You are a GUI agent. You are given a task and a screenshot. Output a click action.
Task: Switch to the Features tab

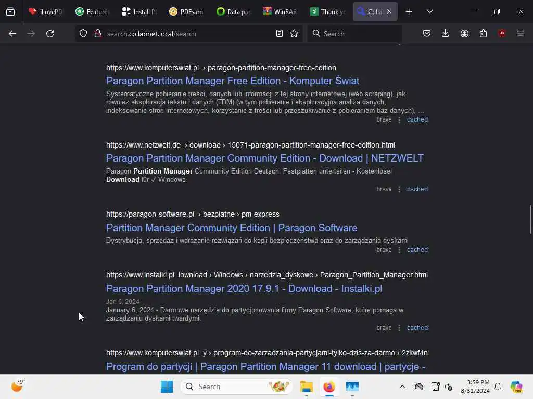[92, 12]
